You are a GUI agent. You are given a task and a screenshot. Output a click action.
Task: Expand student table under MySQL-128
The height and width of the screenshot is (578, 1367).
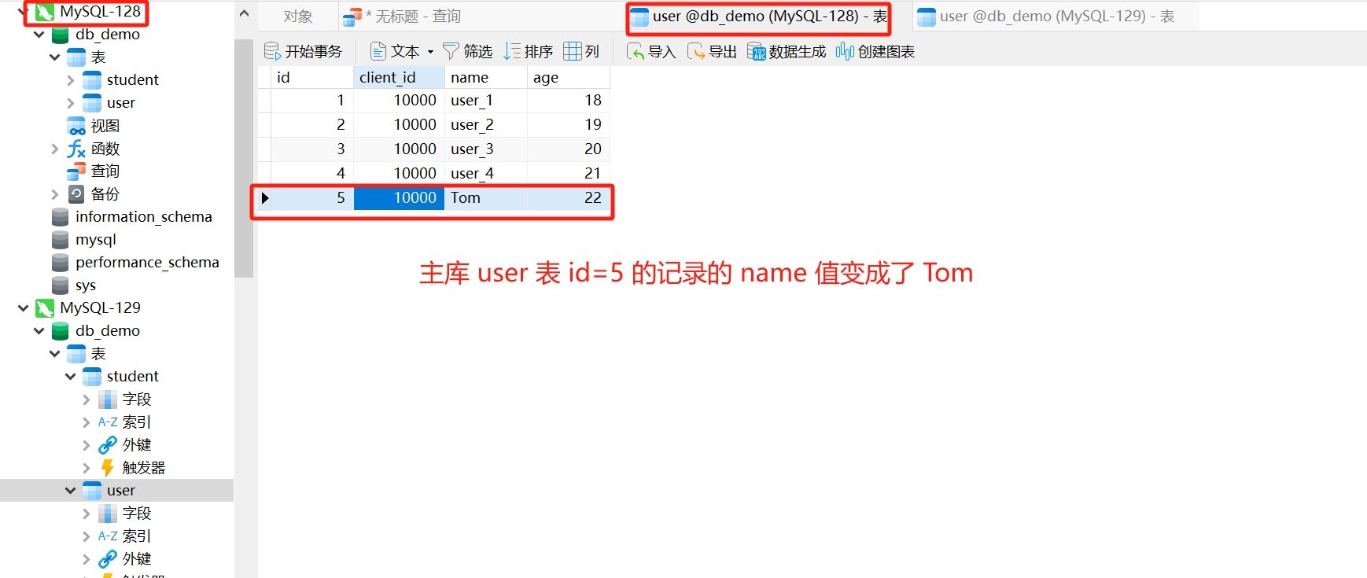pyautogui.click(x=71, y=80)
